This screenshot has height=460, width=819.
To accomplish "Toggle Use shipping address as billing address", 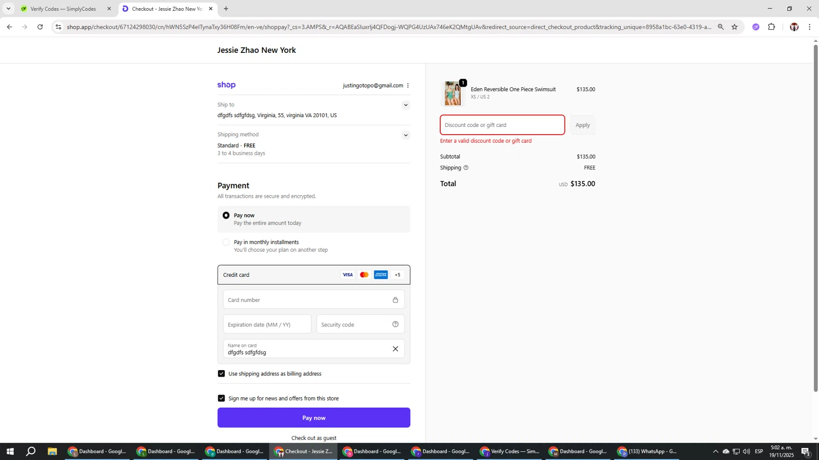I will tap(221, 373).
